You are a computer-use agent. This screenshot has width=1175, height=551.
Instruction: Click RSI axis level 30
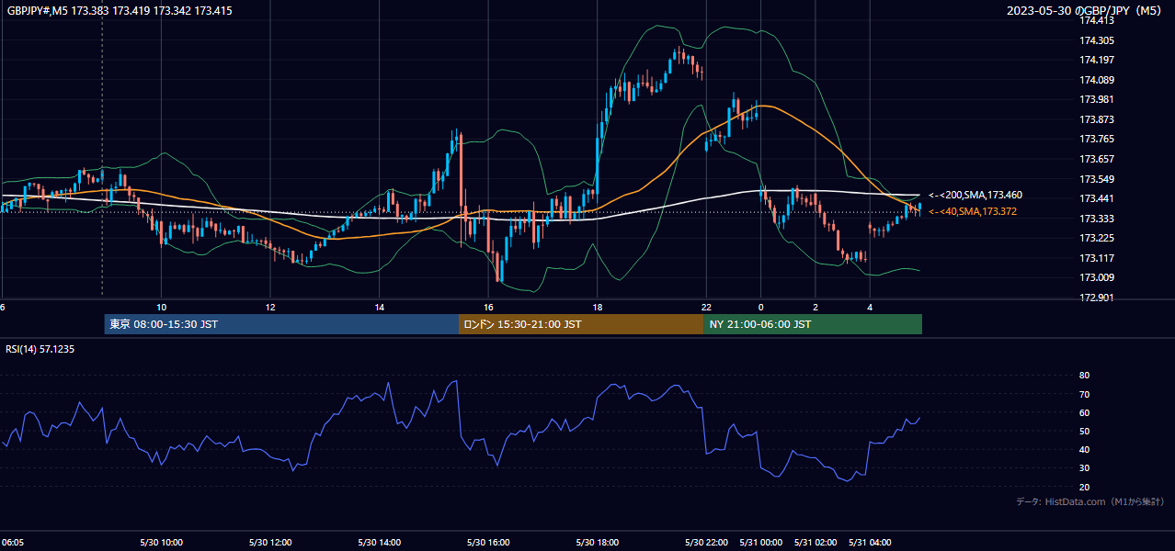pyautogui.click(x=1084, y=468)
